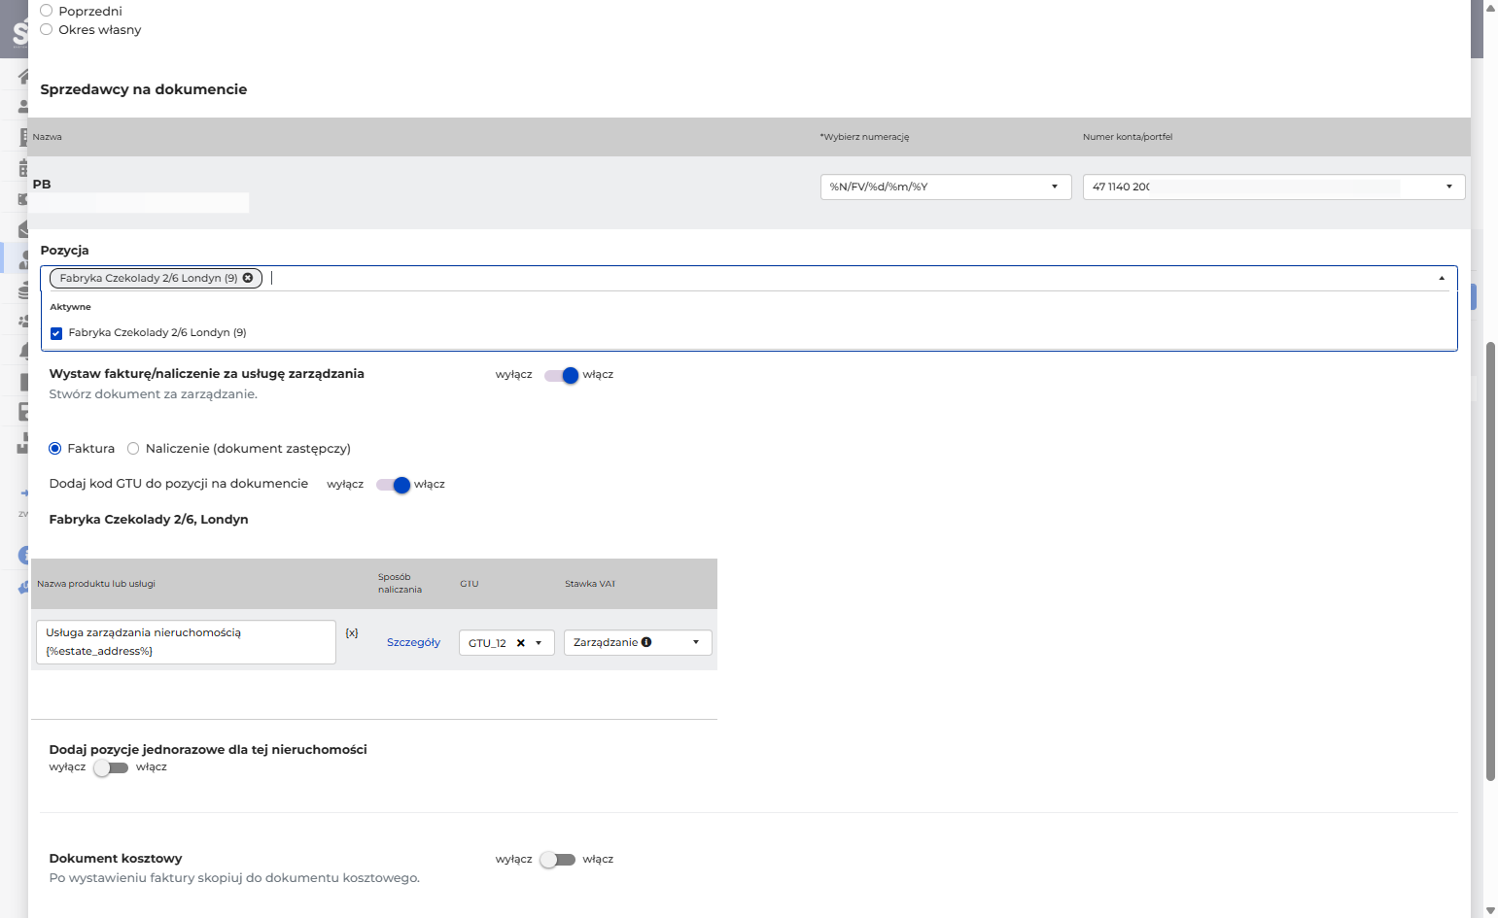Enable Dodaj pozycje jednorazowe switch
The height and width of the screenshot is (918, 1498).
coord(111,767)
